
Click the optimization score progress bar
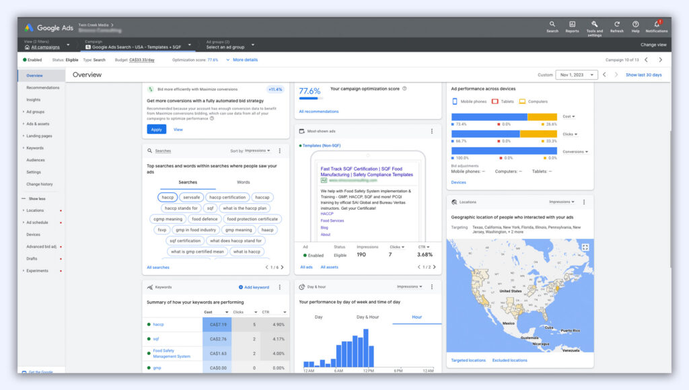click(312, 98)
